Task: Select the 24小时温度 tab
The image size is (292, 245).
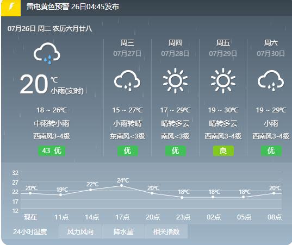Action: click(x=30, y=231)
